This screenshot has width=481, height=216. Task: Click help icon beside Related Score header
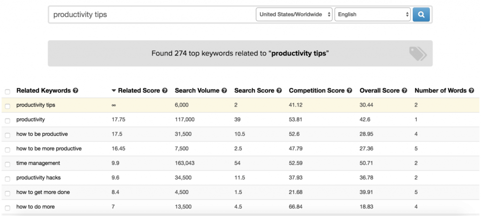165,91
